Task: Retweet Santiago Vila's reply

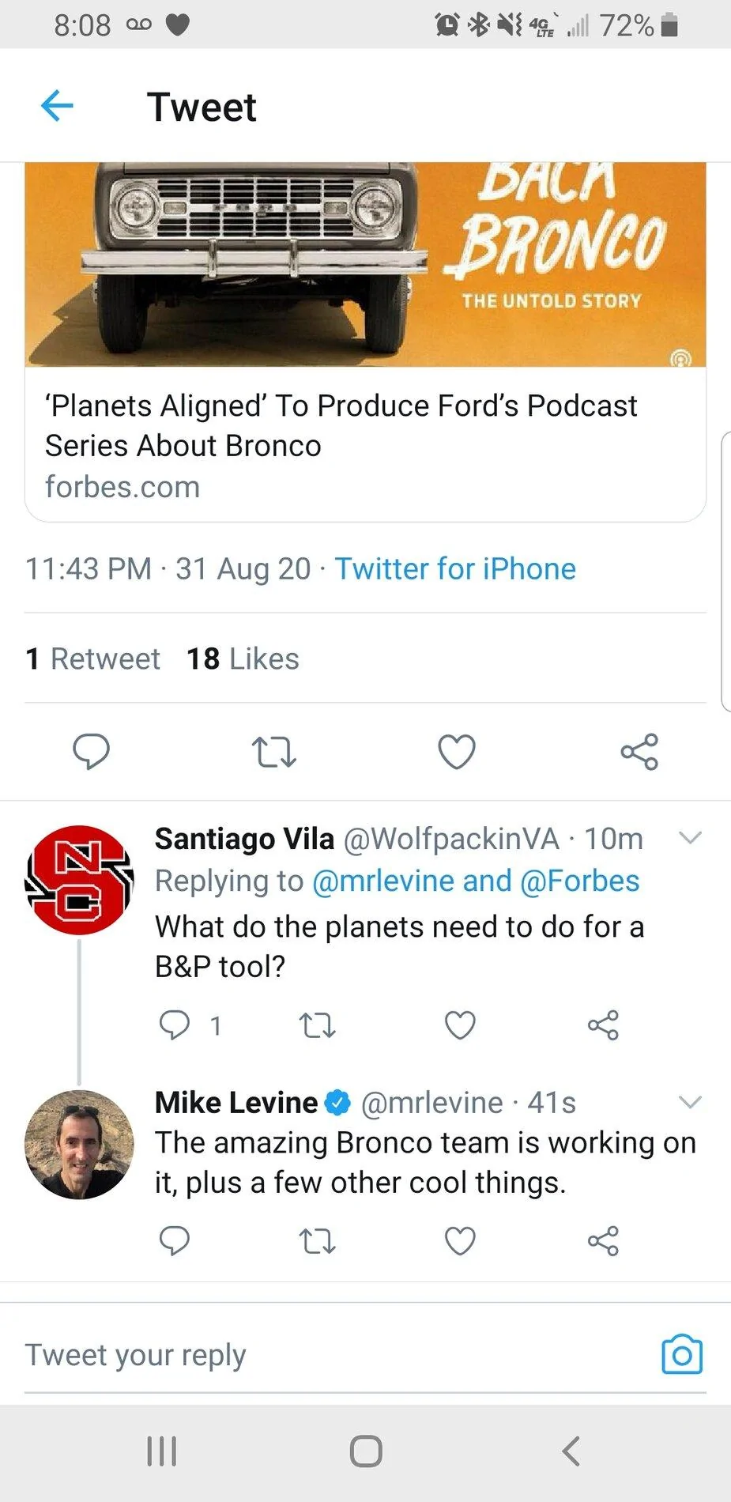Action: tap(318, 1025)
